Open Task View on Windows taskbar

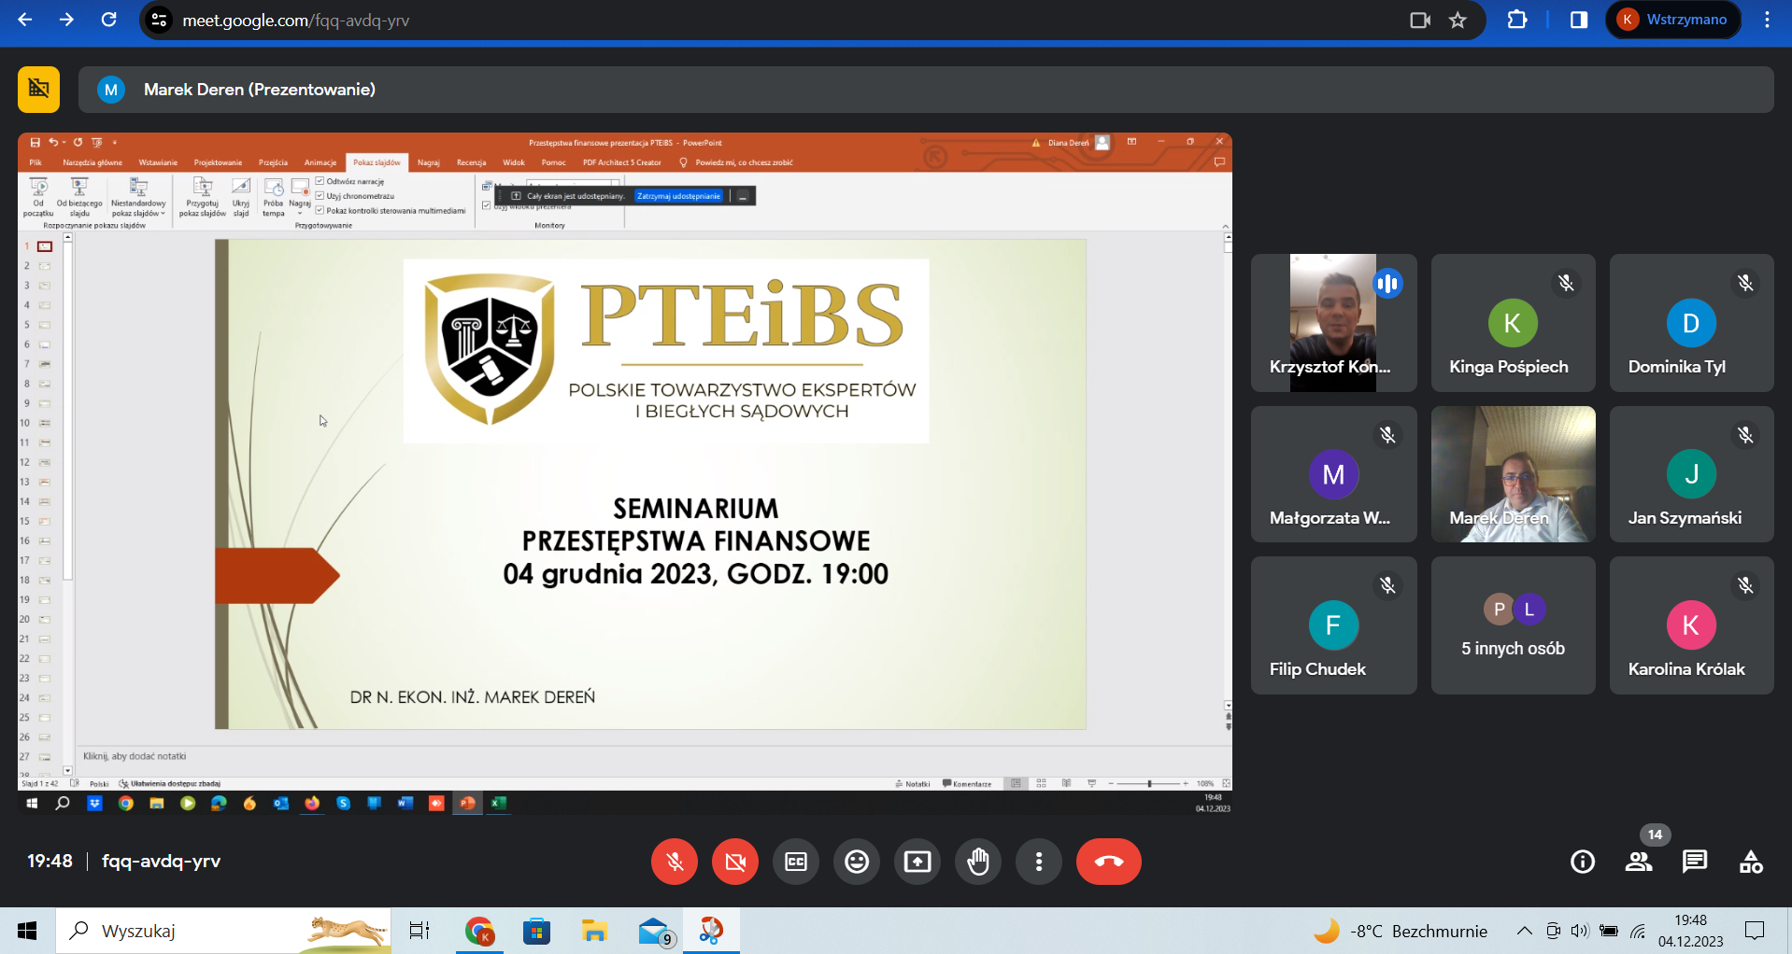point(420,931)
